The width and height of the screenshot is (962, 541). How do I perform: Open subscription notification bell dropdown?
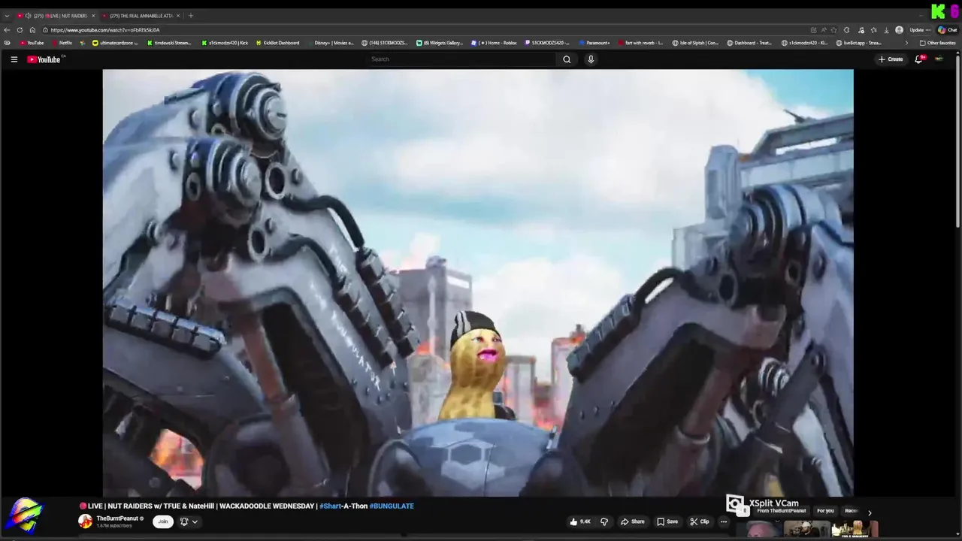[188, 521]
